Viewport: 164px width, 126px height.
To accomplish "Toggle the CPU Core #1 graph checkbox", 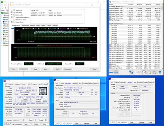I will click(x=38, y=28).
